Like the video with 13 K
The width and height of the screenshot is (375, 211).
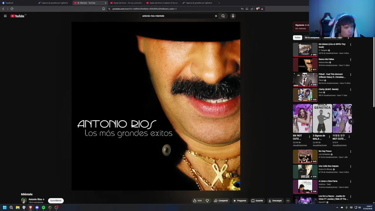(x=197, y=201)
